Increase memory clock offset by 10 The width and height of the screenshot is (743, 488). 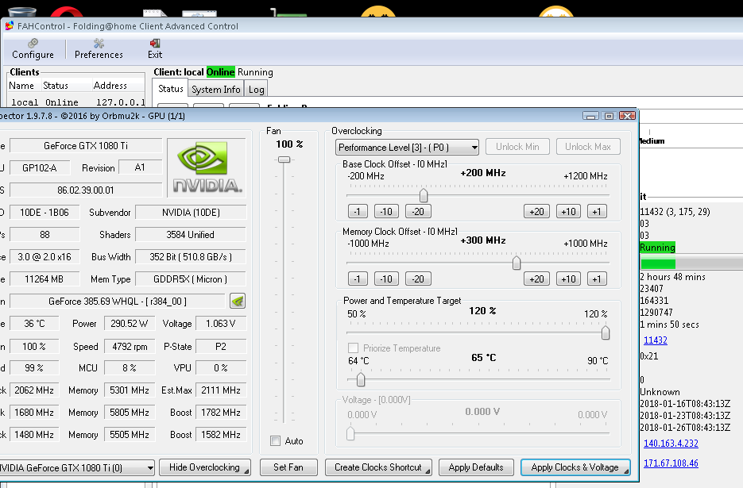pos(568,279)
